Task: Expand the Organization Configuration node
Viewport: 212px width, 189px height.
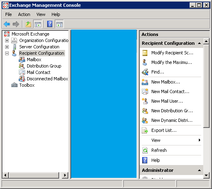Action: point(7,40)
